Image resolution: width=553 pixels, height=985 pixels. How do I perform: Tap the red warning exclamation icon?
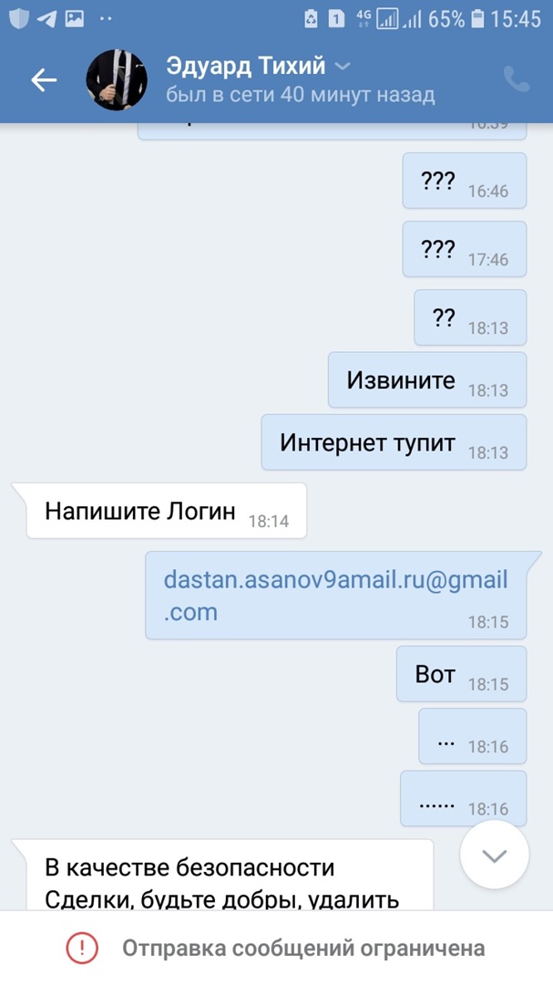point(82,948)
